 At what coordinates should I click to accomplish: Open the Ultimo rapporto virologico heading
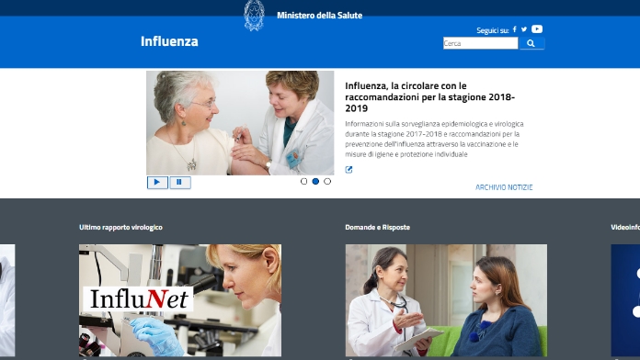(120, 227)
